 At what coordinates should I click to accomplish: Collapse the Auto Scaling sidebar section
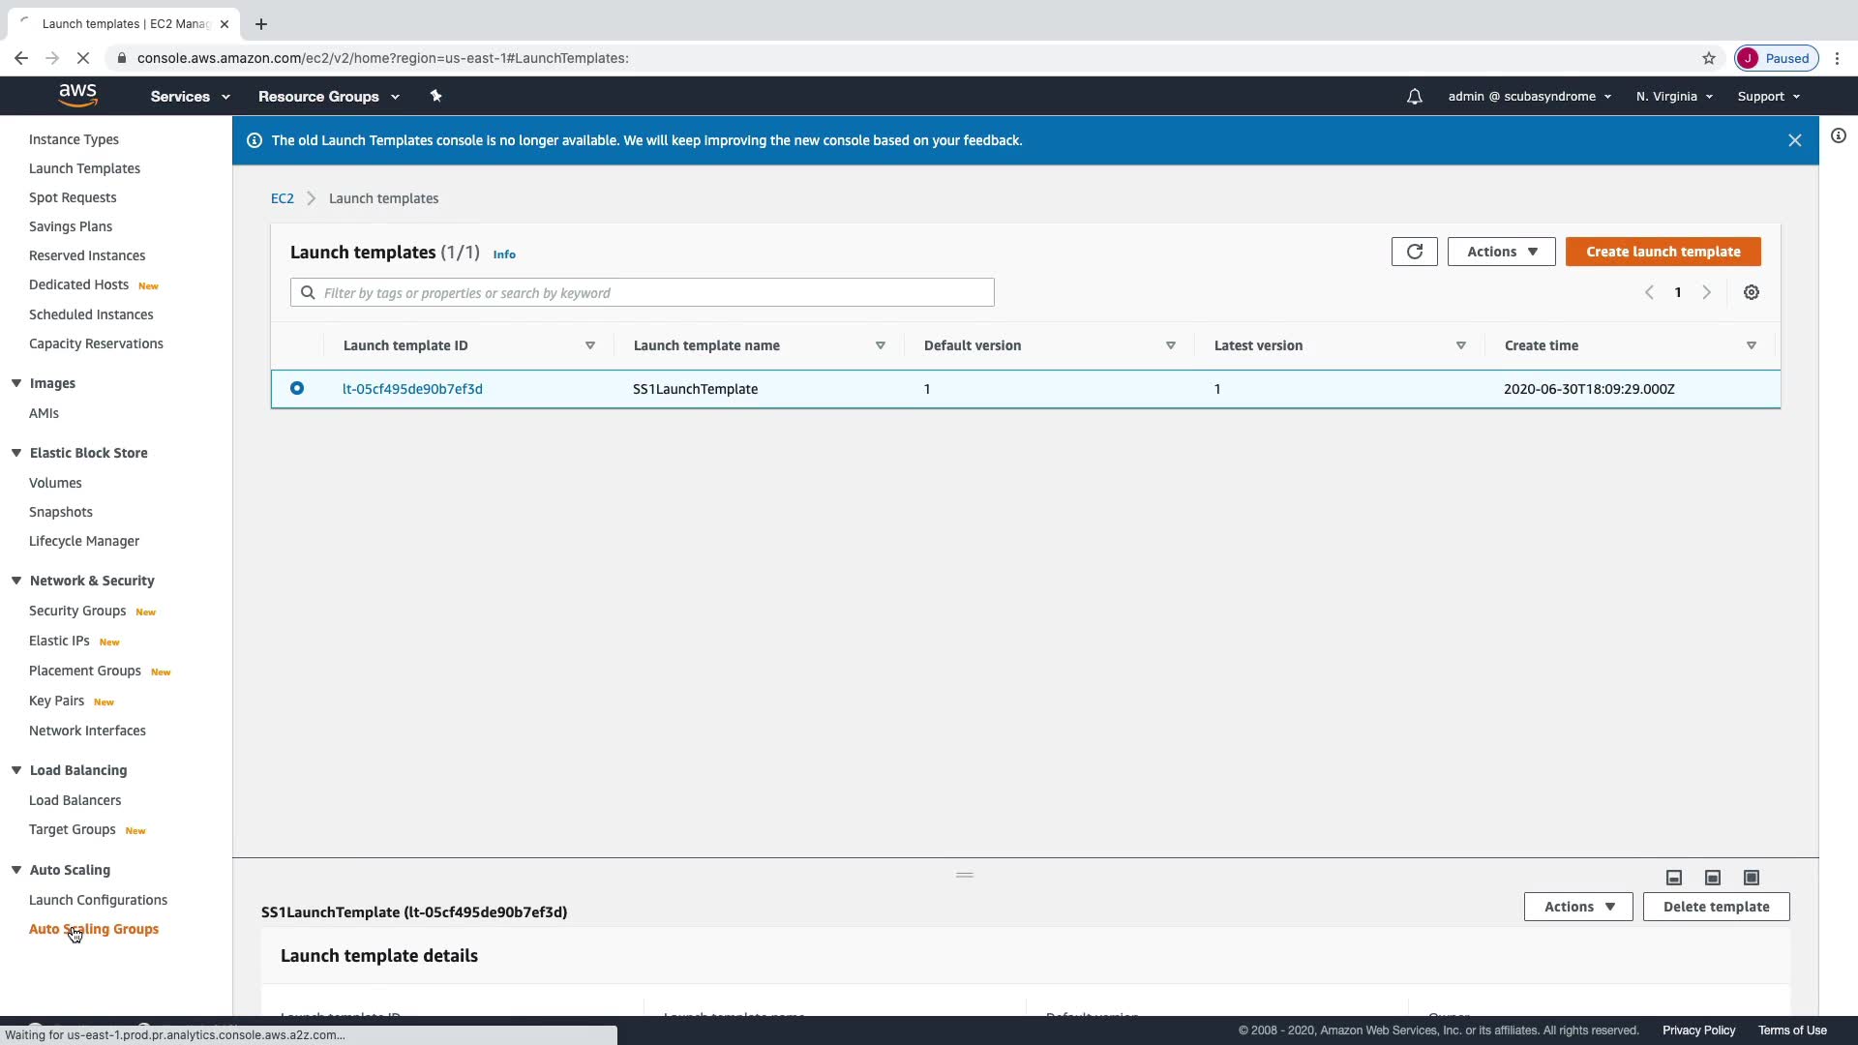16,870
